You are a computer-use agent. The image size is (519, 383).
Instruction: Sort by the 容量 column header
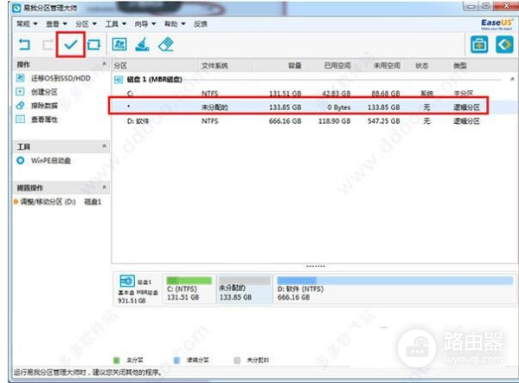click(292, 66)
